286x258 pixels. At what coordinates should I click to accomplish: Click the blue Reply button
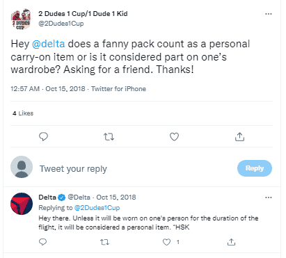coord(255,168)
